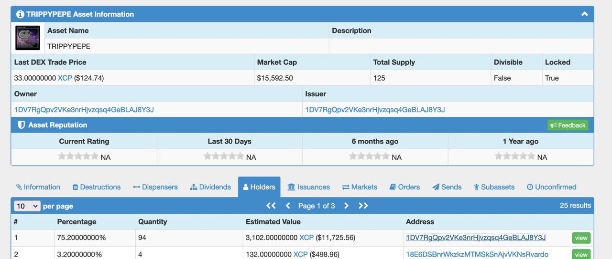Screen dimensions: 612x259
Task: Go to previous page with left arrow
Action: [288, 206]
